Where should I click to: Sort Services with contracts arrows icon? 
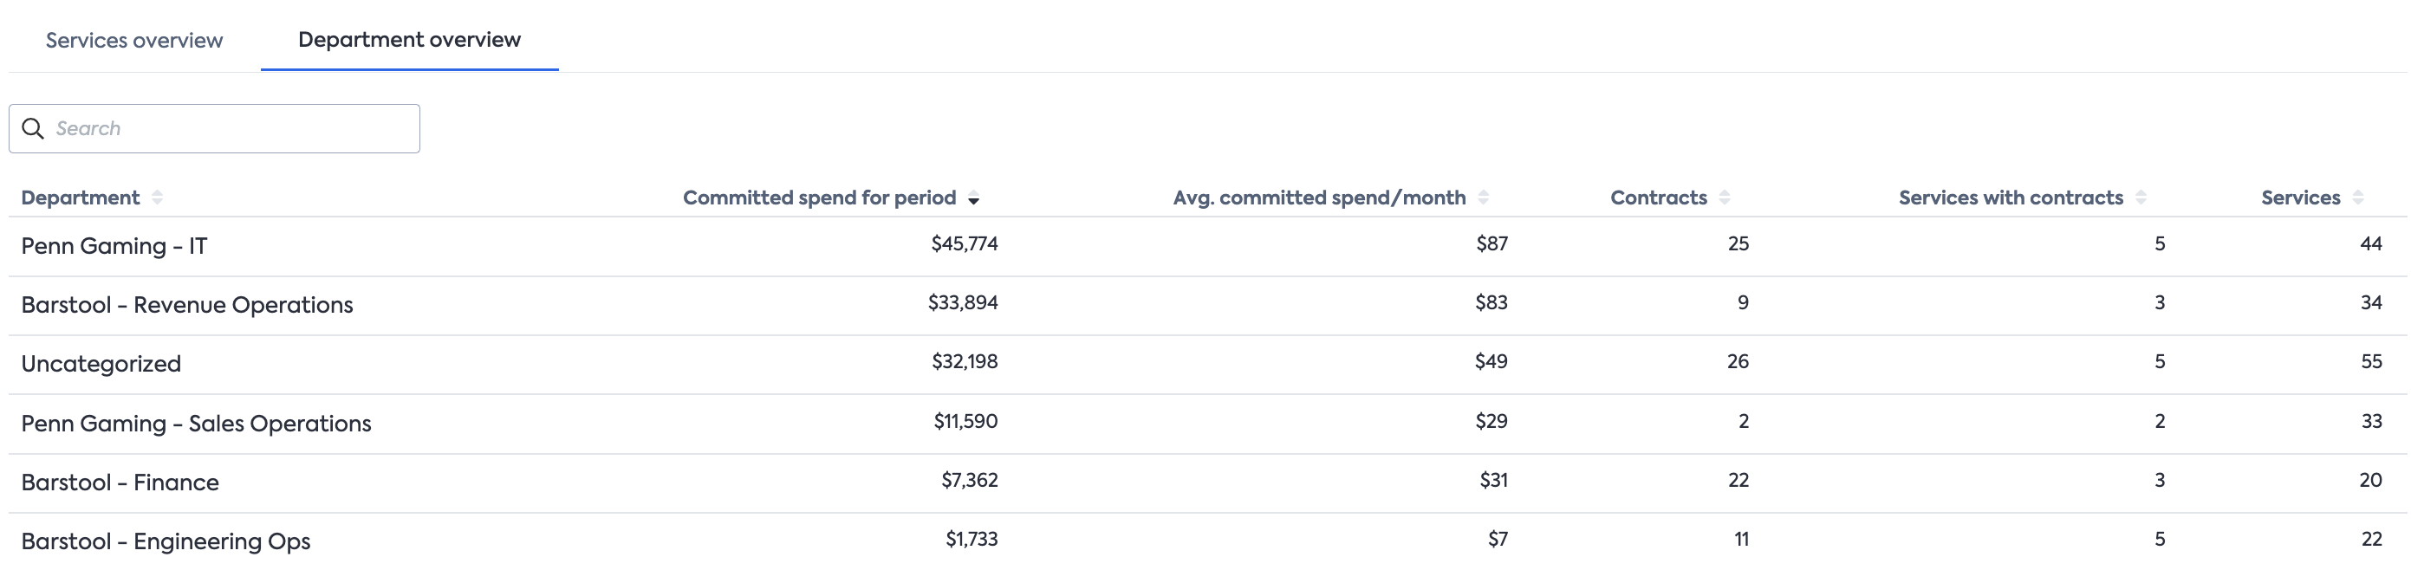tap(2141, 198)
